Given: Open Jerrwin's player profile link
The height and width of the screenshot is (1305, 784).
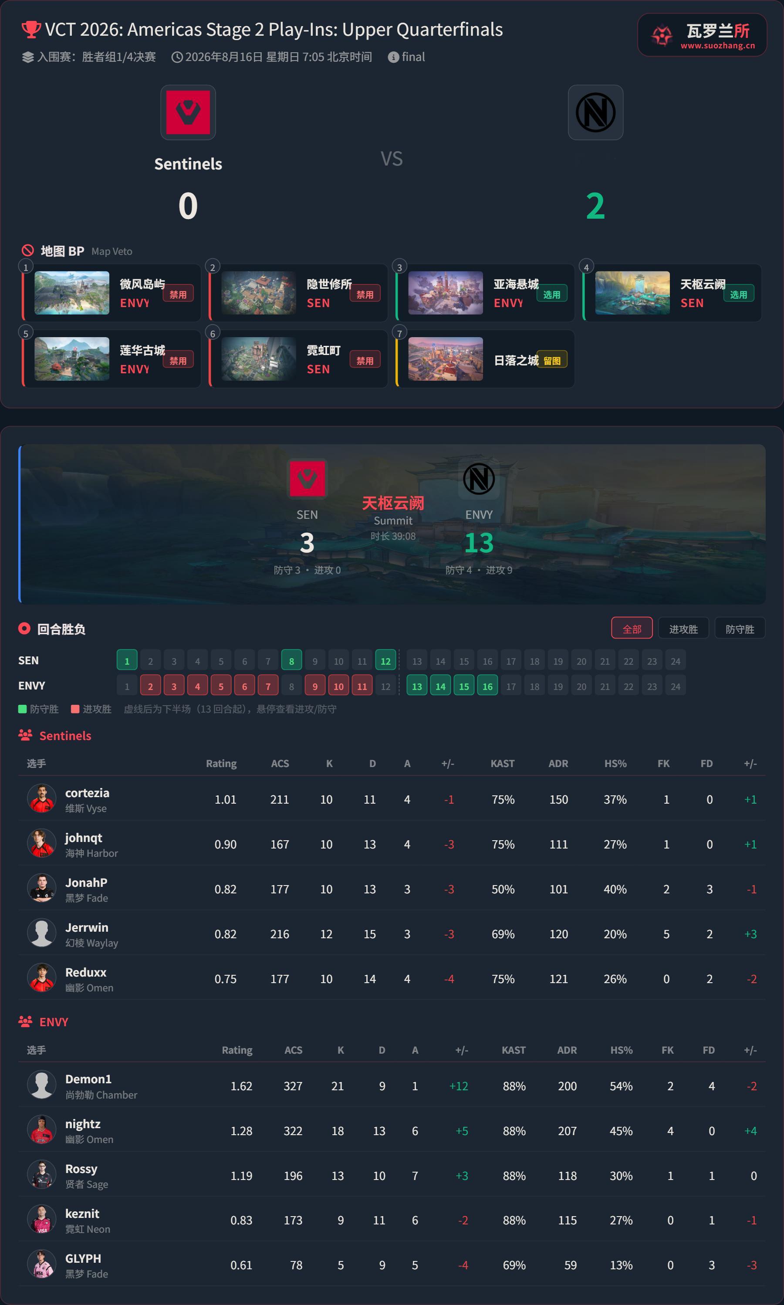Looking at the screenshot, I should pyautogui.click(x=87, y=927).
